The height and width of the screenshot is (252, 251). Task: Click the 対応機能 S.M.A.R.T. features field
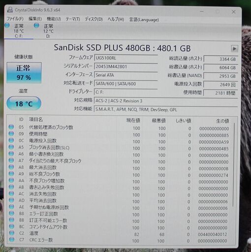coord(166,109)
